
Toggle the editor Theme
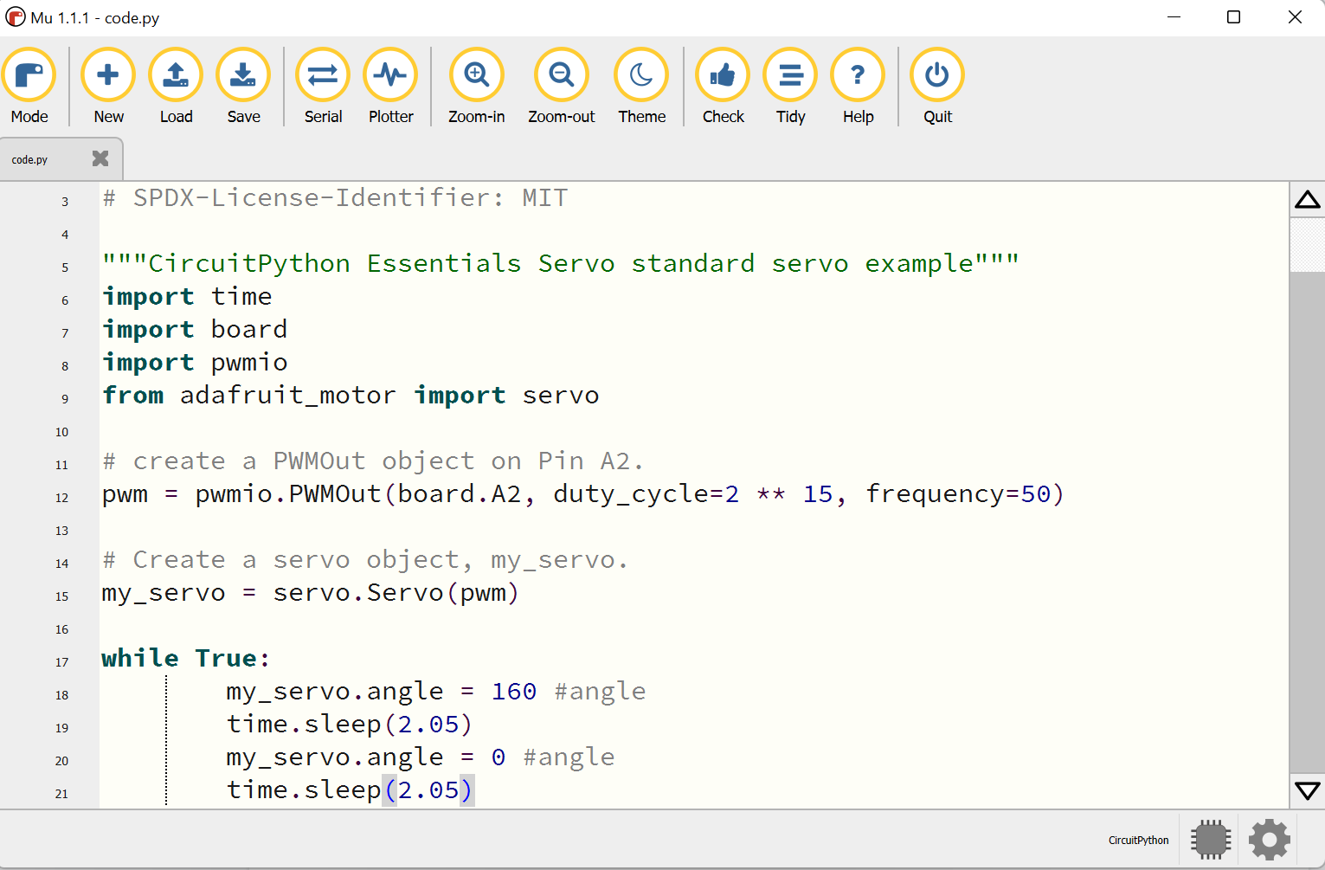640,75
